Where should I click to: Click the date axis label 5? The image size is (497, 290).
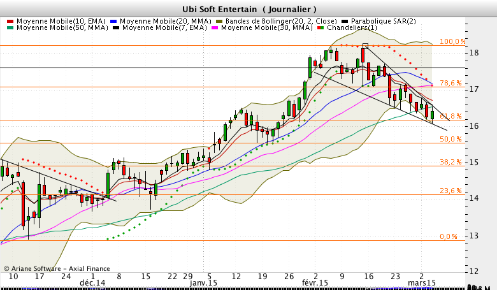click(x=209, y=277)
